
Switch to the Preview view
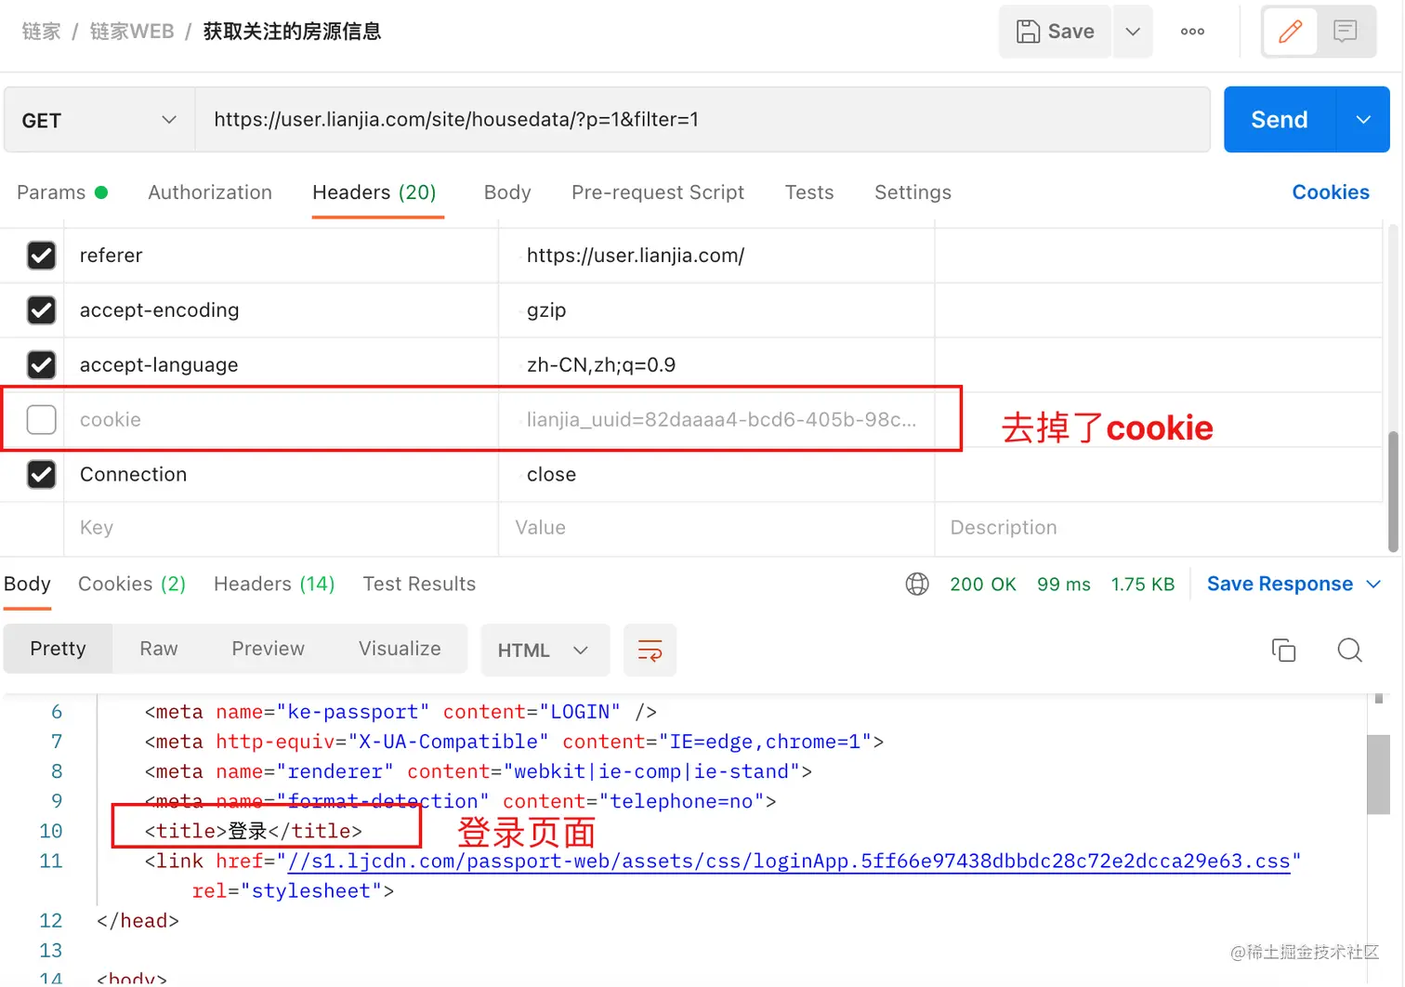[x=269, y=649]
